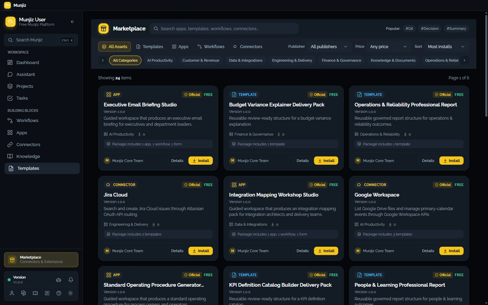Install Executive Email Briefing Studio
This screenshot has width=488, height=305.
point(201,161)
